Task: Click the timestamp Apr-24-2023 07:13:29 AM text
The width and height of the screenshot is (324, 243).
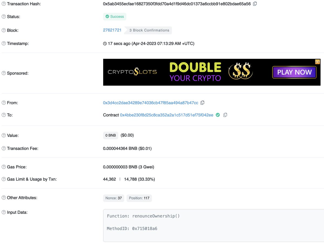Action: 163,43
